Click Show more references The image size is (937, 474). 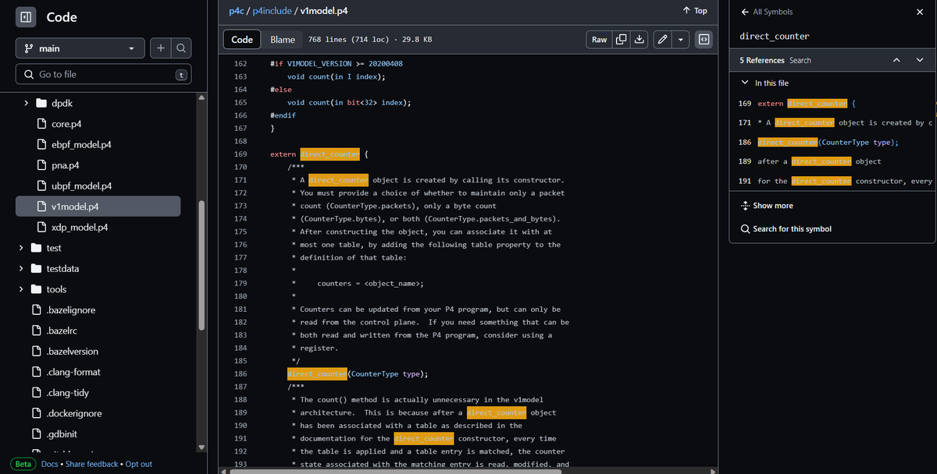click(x=766, y=206)
